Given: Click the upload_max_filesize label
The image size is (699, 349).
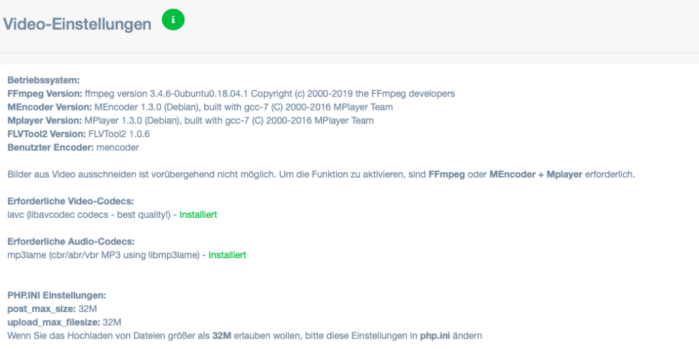Looking at the screenshot, I should click(54, 322).
